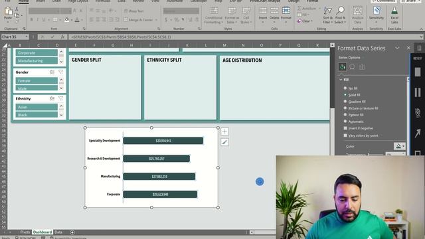425x239 pixels.
Task: Toggle Bold formatting in Font group
Action: click(x=31, y=19)
